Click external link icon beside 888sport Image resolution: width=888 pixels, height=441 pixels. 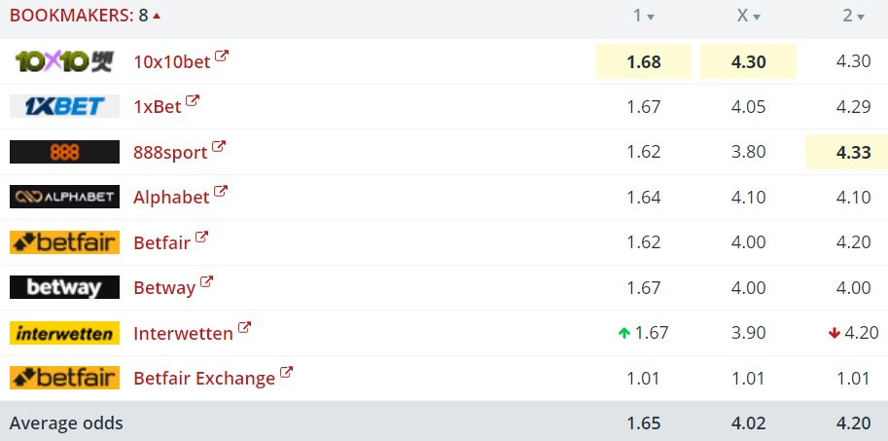point(219,146)
